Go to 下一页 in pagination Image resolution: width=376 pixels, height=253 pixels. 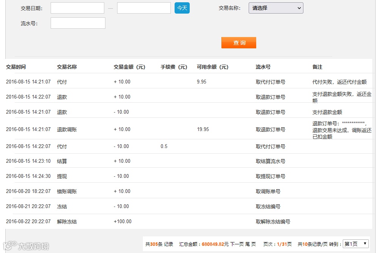pyautogui.click(x=237, y=244)
